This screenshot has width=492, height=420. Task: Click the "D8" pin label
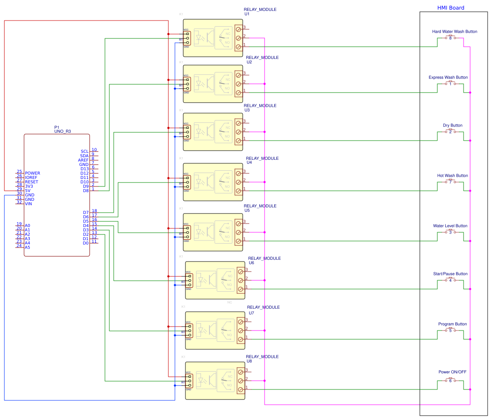(86, 191)
